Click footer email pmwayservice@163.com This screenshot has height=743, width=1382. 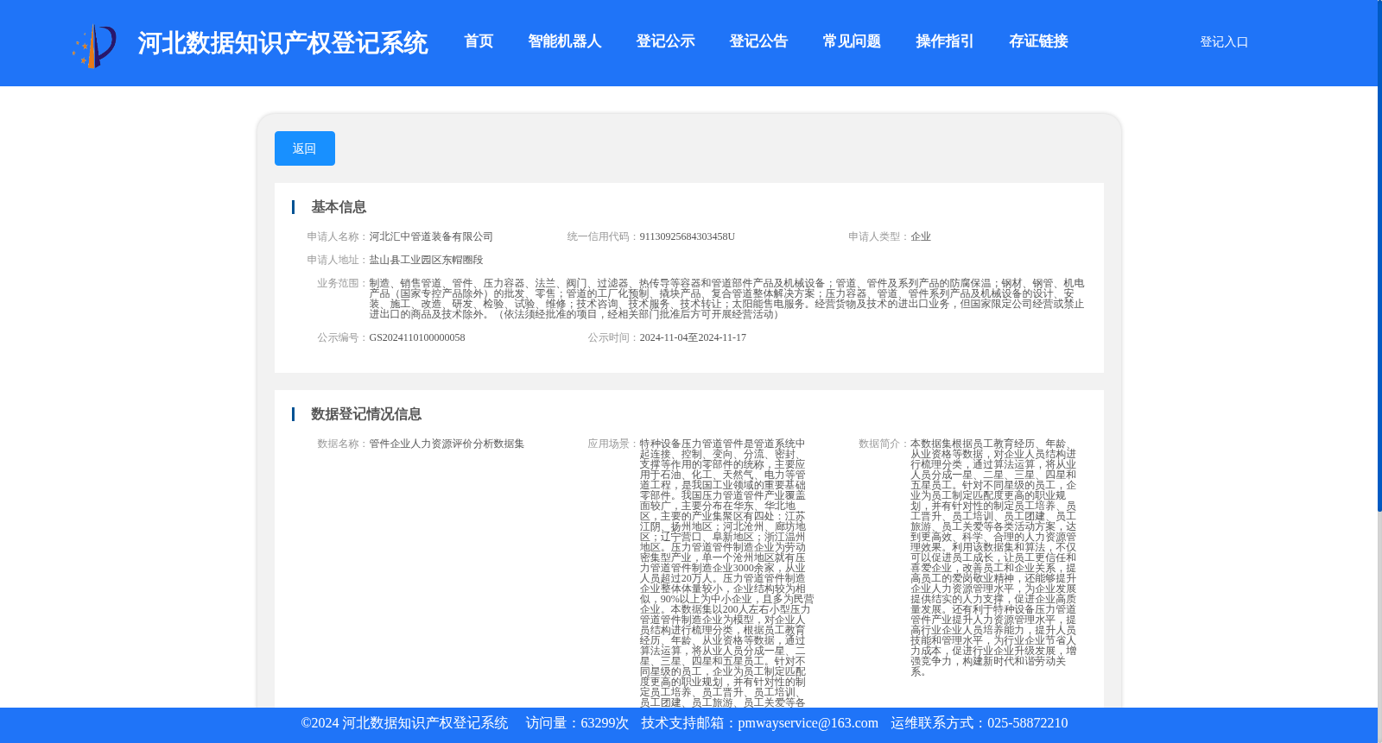click(808, 723)
